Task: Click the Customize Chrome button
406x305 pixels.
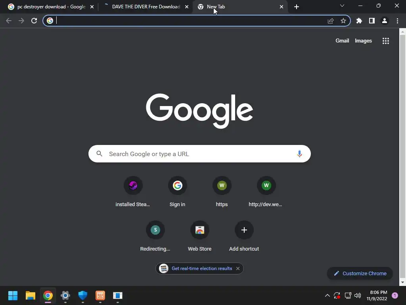Action: [360, 273]
